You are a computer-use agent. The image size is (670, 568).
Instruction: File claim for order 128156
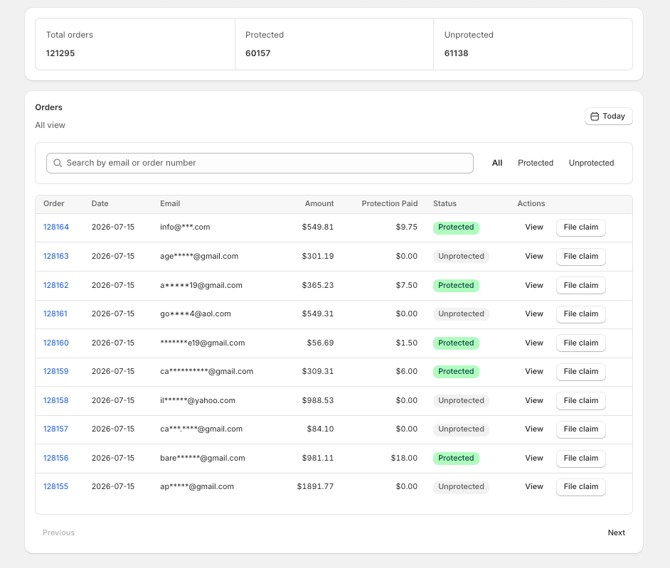coord(580,459)
